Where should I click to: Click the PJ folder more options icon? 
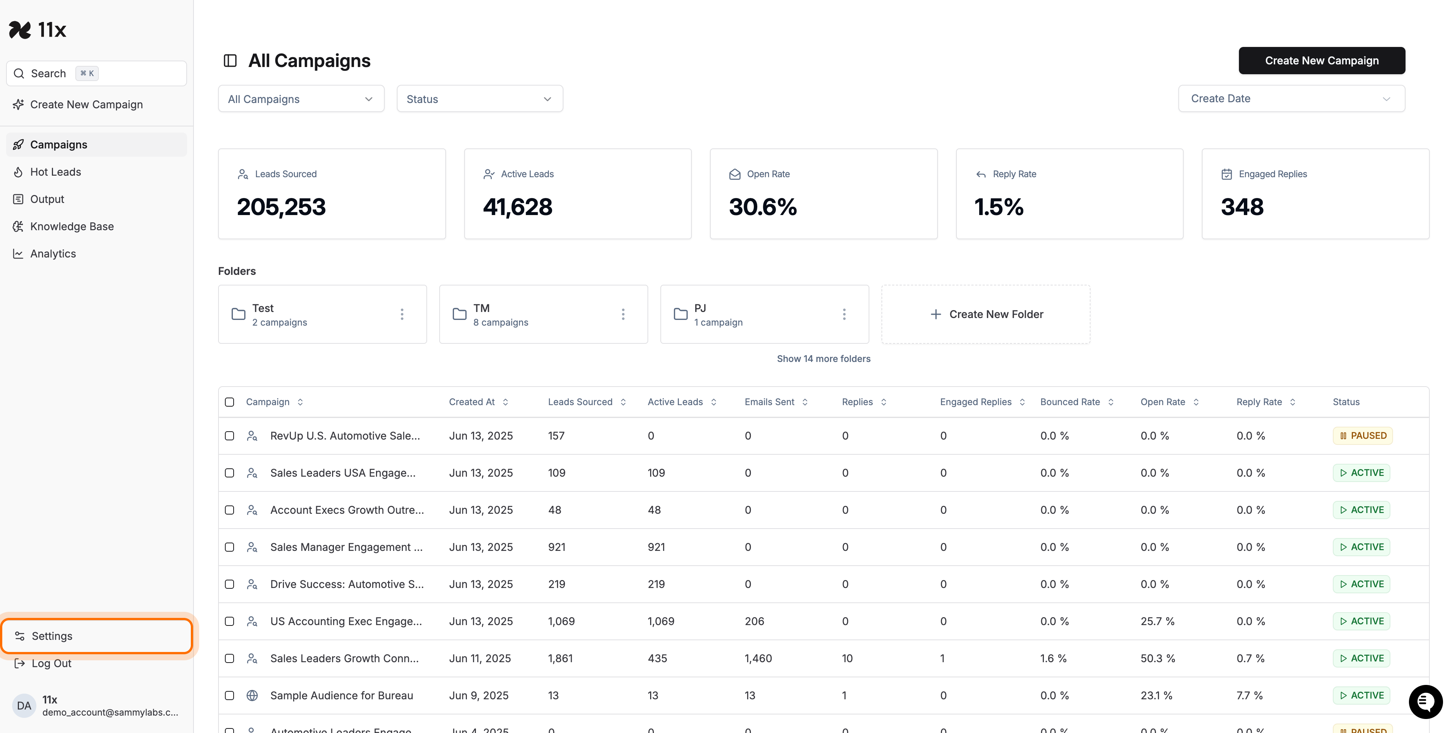(844, 314)
